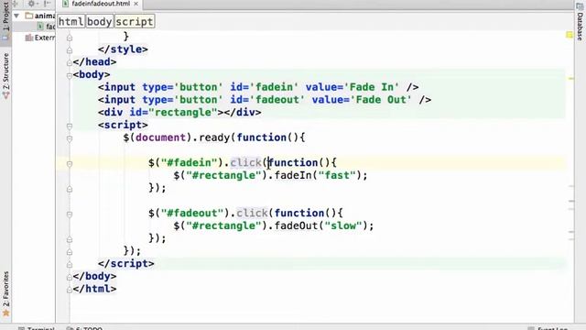Click fold marker at </html> line
Viewport: 586px width, 330px height.
coord(70,290)
